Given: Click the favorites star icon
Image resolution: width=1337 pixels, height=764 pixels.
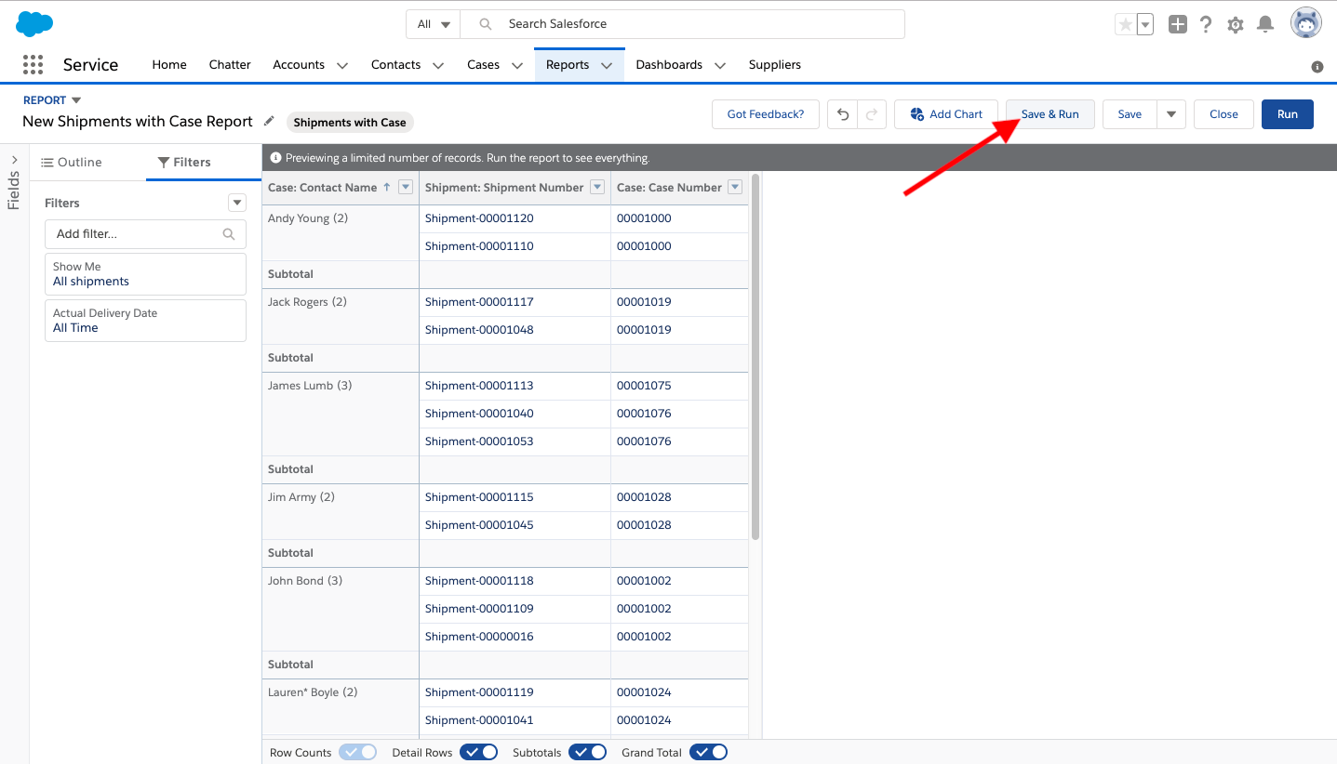Looking at the screenshot, I should point(1126,25).
